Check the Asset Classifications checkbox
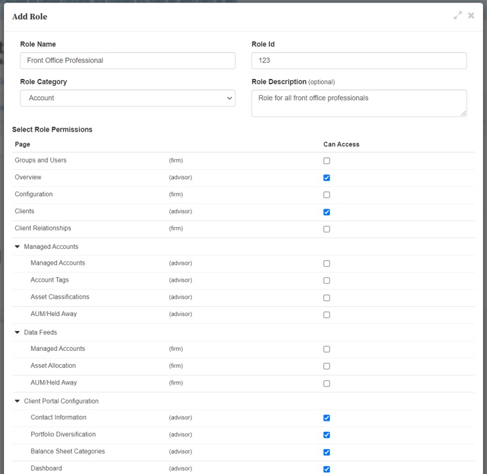Image resolution: width=487 pixels, height=474 pixels. (326, 298)
